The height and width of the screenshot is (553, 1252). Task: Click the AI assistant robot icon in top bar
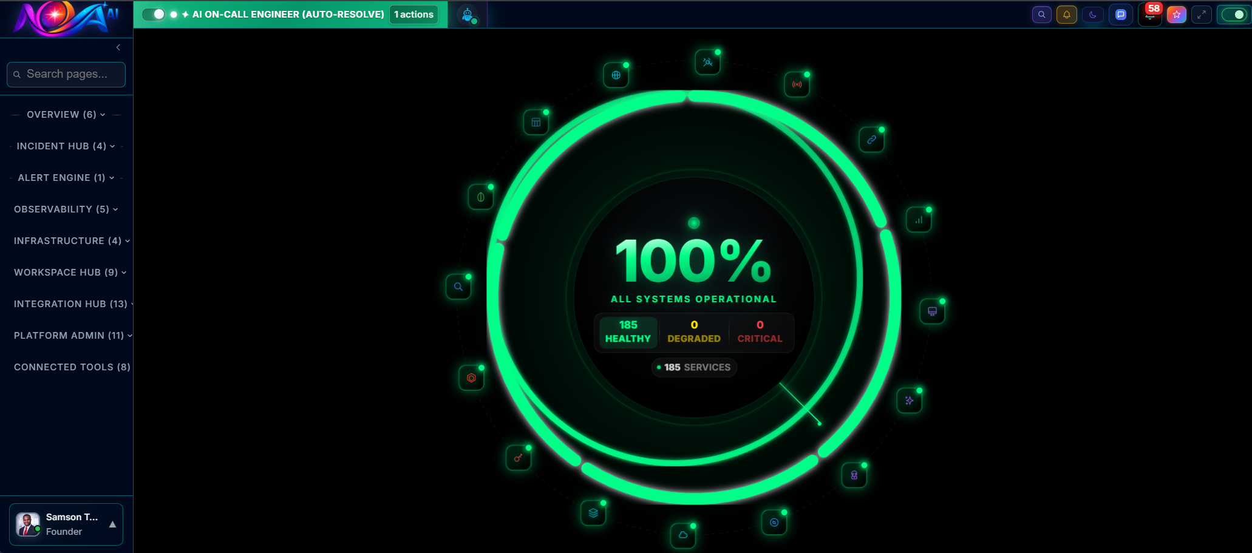pyautogui.click(x=468, y=13)
